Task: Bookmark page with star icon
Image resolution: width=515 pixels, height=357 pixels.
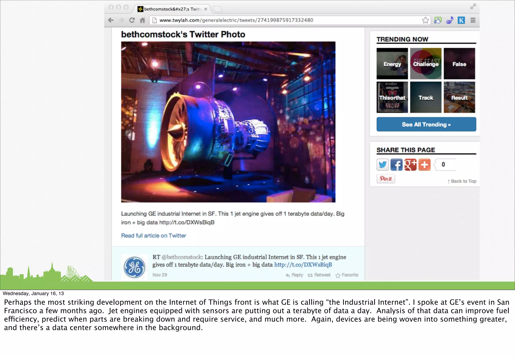Action: point(425,20)
